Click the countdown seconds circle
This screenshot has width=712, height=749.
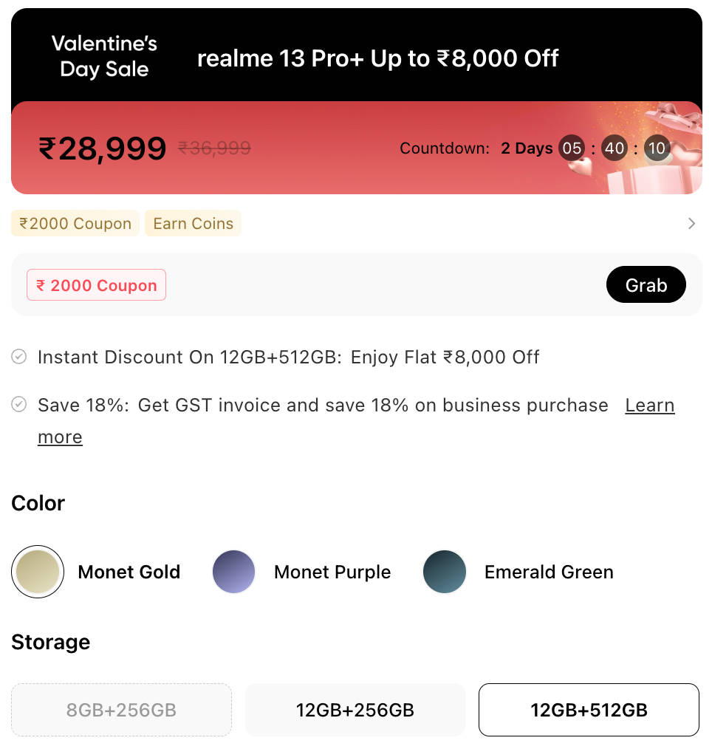pyautogui.click(x=656, y=148)
